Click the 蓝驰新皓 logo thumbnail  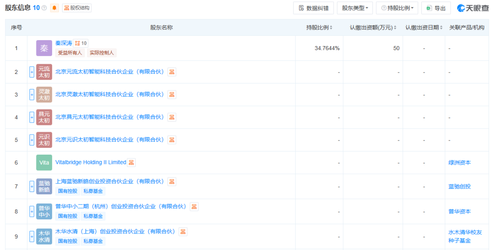[44, 186]
